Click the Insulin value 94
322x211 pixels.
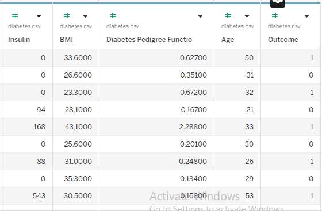(41, 110)
